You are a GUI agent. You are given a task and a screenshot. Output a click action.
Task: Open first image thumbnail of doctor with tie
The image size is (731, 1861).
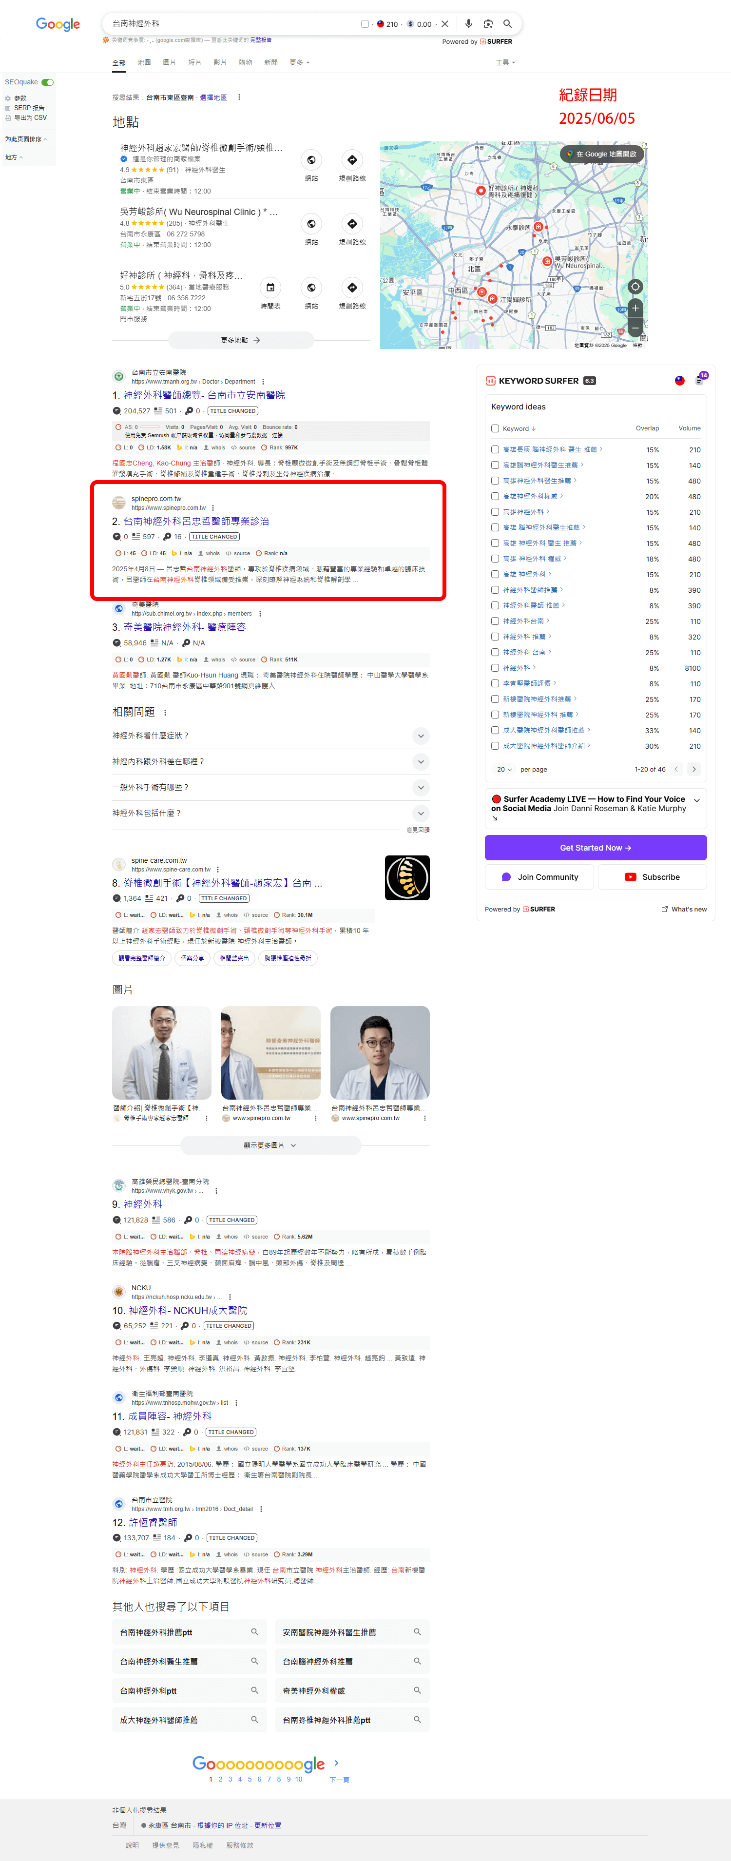point(162,1052)
